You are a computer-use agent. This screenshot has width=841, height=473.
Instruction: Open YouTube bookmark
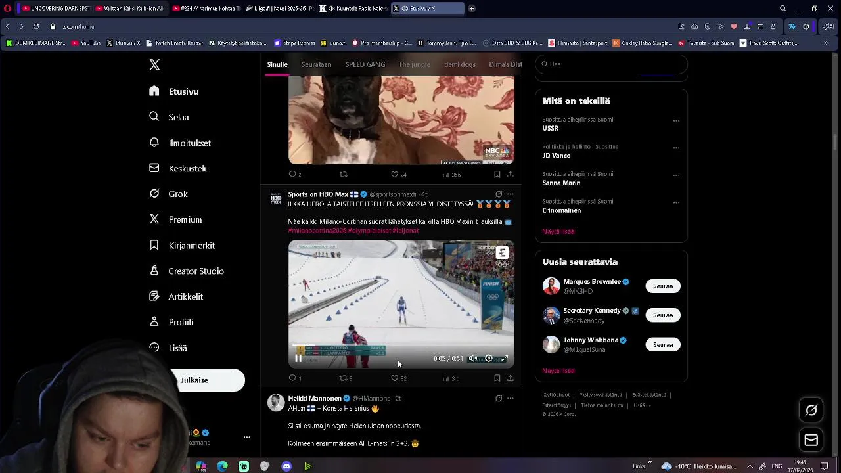[86, 43]
